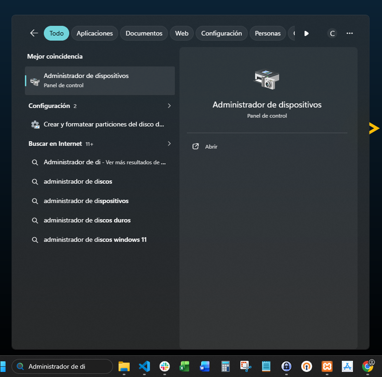Click the back arrow in search panel

click(34, 33)
